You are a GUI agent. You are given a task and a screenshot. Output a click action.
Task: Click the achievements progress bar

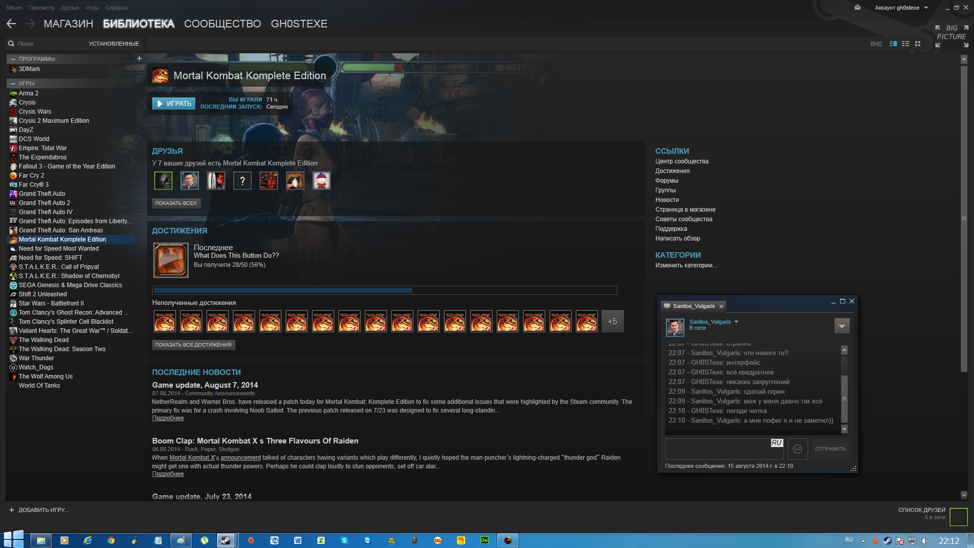point(385,290)
